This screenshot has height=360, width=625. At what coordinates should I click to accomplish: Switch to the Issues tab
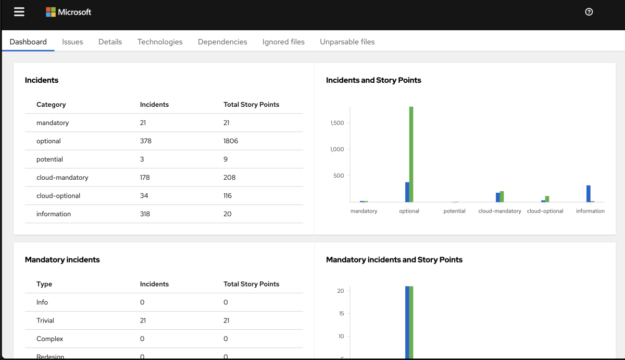pos(72,42)
